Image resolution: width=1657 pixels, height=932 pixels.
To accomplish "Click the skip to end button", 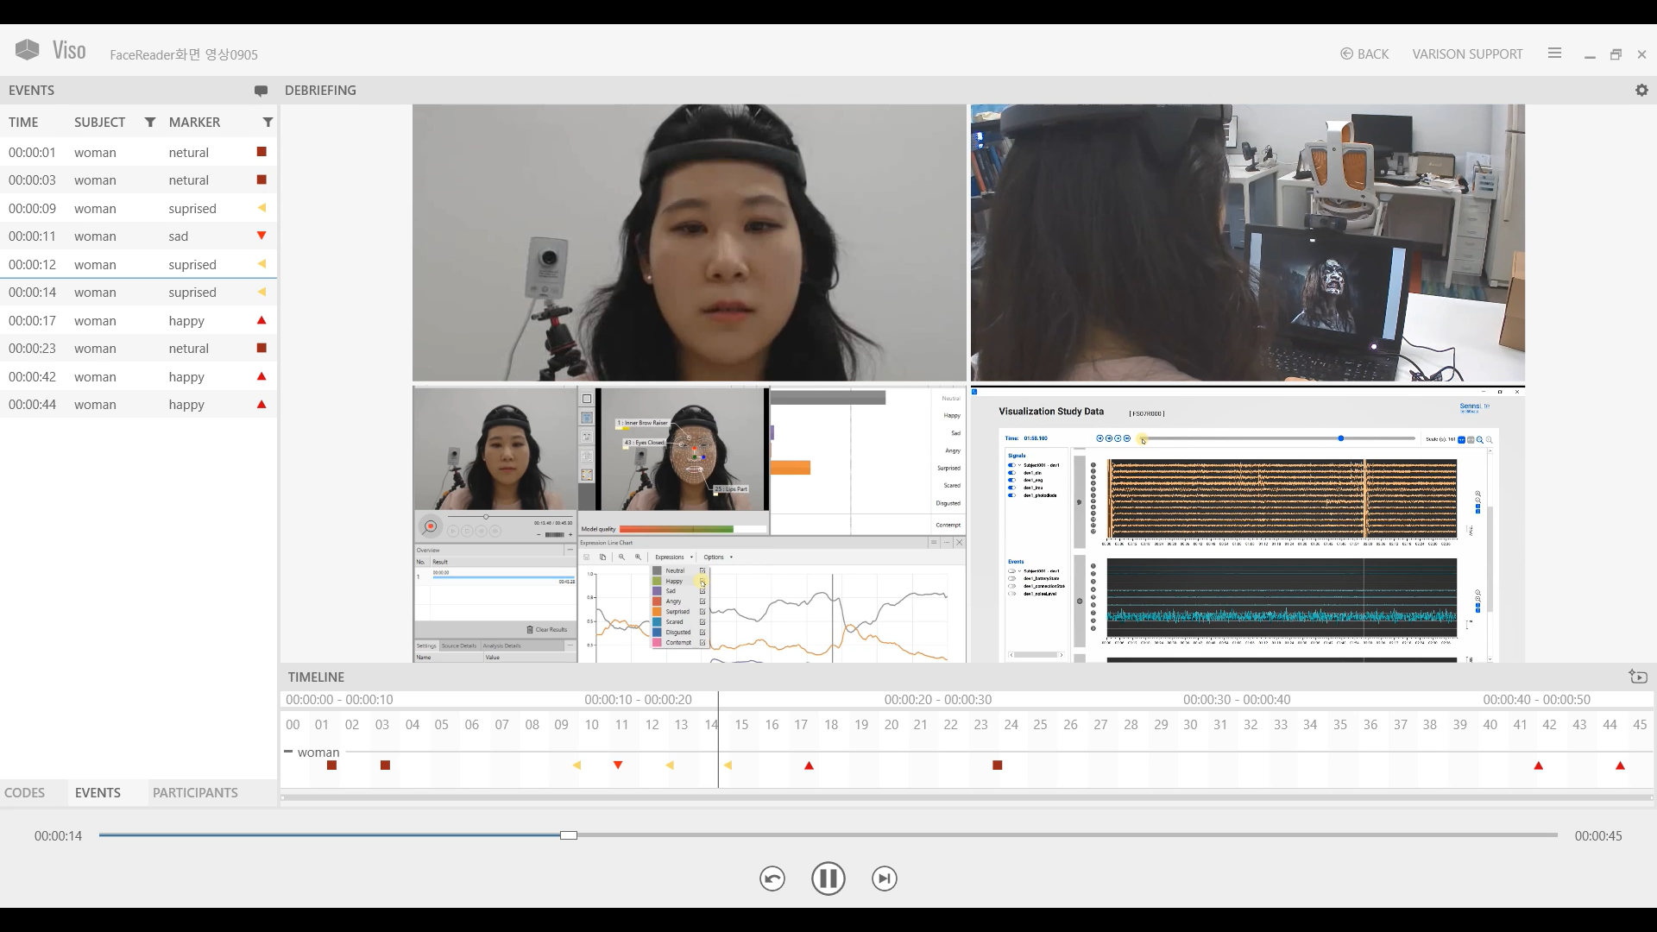I will coord(884,878).
